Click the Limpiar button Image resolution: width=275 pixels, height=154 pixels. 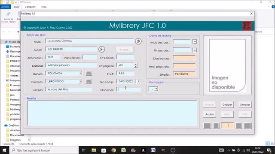tap(245, 105)
